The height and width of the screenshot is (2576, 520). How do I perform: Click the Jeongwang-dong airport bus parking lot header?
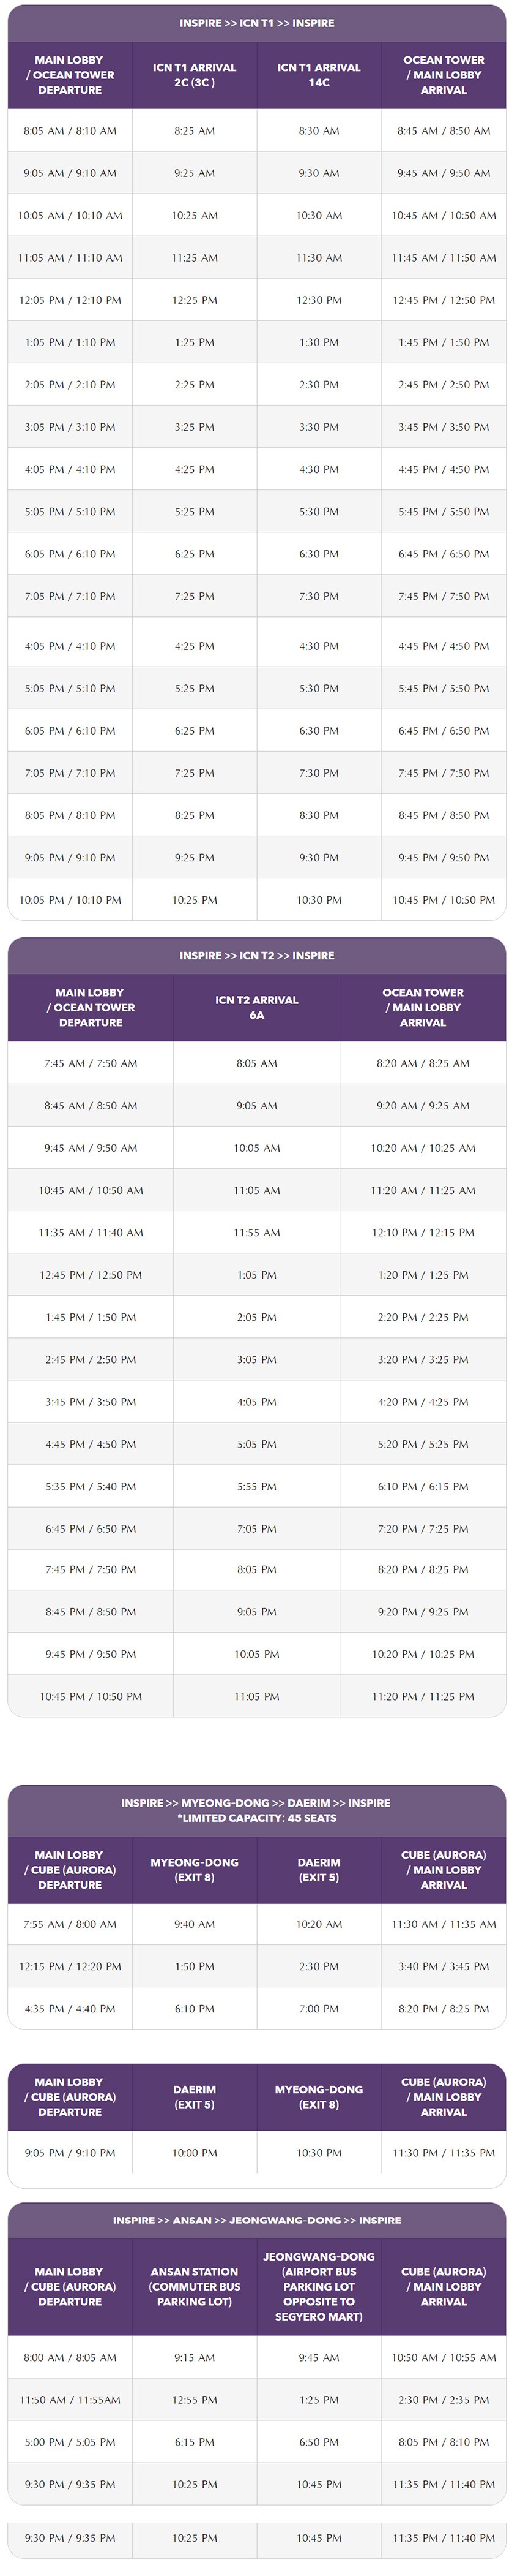click(318, 2286)
